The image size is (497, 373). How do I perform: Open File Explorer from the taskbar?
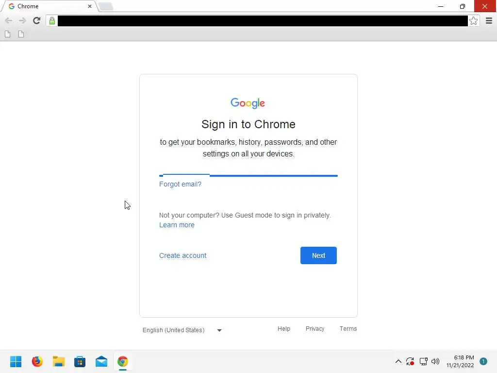[59, 361]
